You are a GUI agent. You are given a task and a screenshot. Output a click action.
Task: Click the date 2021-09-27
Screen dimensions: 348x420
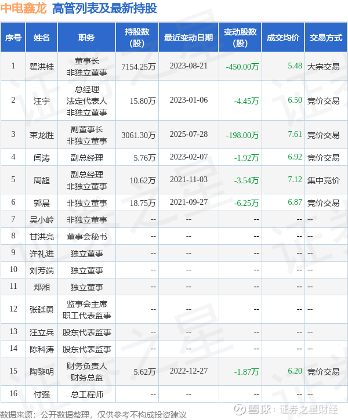click(188, 202)
